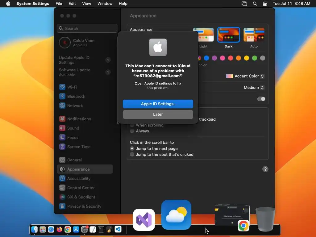Open the purple Visual Studio Dock icon
Screen dimensions: 316x237
tap(144, 220)
